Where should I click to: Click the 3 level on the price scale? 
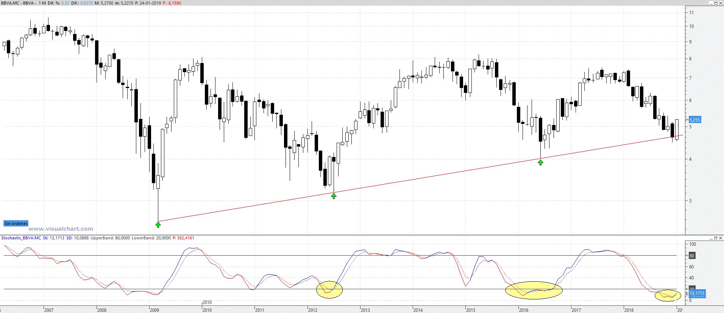(x=690, y=201)
